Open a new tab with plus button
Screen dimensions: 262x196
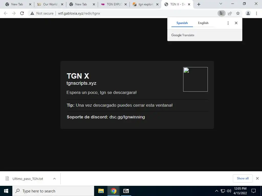pyautogui.click(x=199, y=4)
